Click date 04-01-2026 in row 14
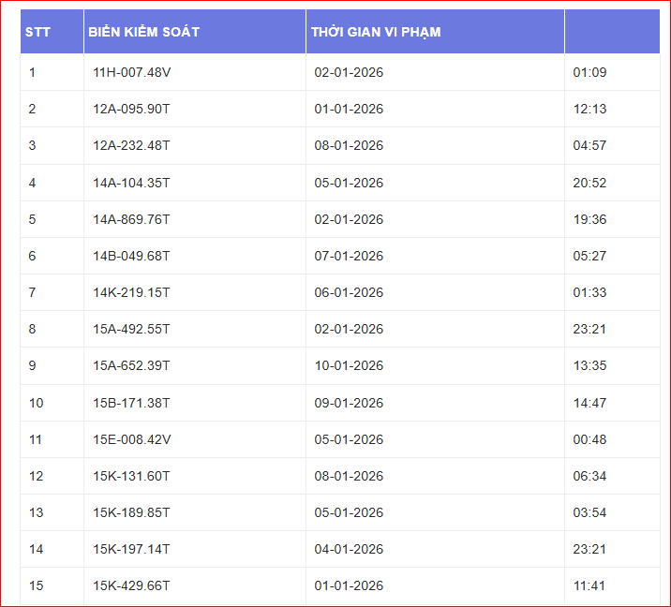Screen dimensions: 671x607 click(x=349, y=549)
